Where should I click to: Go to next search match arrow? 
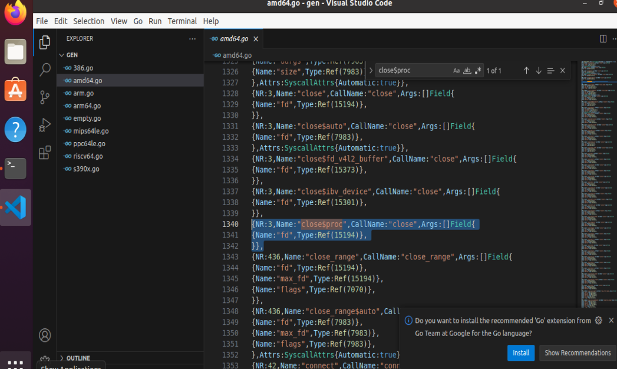click(x=539, y=71)
